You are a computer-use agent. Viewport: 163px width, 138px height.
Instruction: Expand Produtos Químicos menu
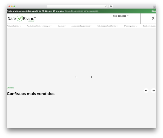pyautogui.click(x=14, y=26)
